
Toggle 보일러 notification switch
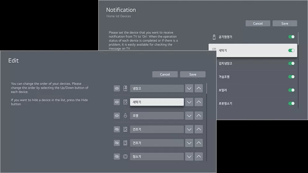pos(291,90)
